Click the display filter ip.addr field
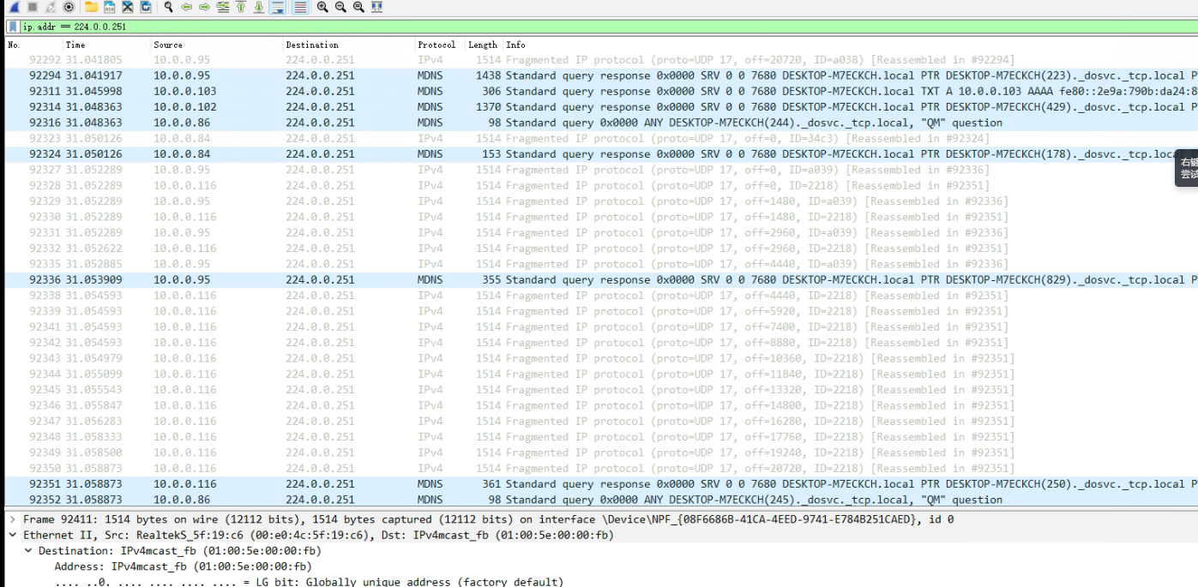 (608, 27)
